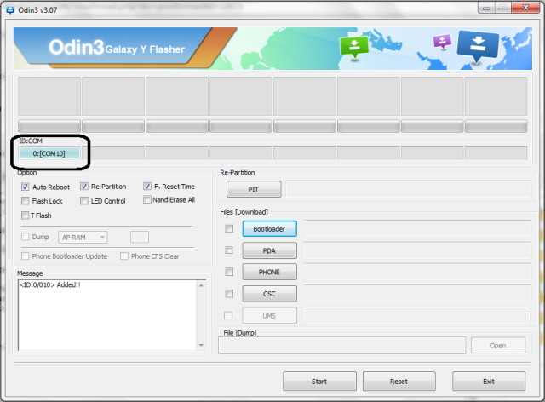This screenshot has width=545, height=402.
Task: Tick the checkbox beside the CSC button
Action: click(229, 294)
